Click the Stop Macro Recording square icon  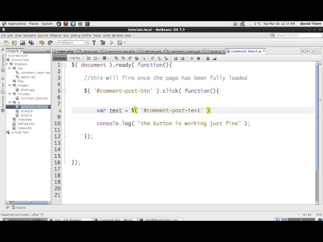tap(198, 58)
